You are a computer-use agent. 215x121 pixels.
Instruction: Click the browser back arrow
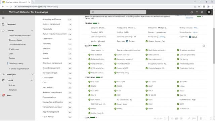coord(3,7)
